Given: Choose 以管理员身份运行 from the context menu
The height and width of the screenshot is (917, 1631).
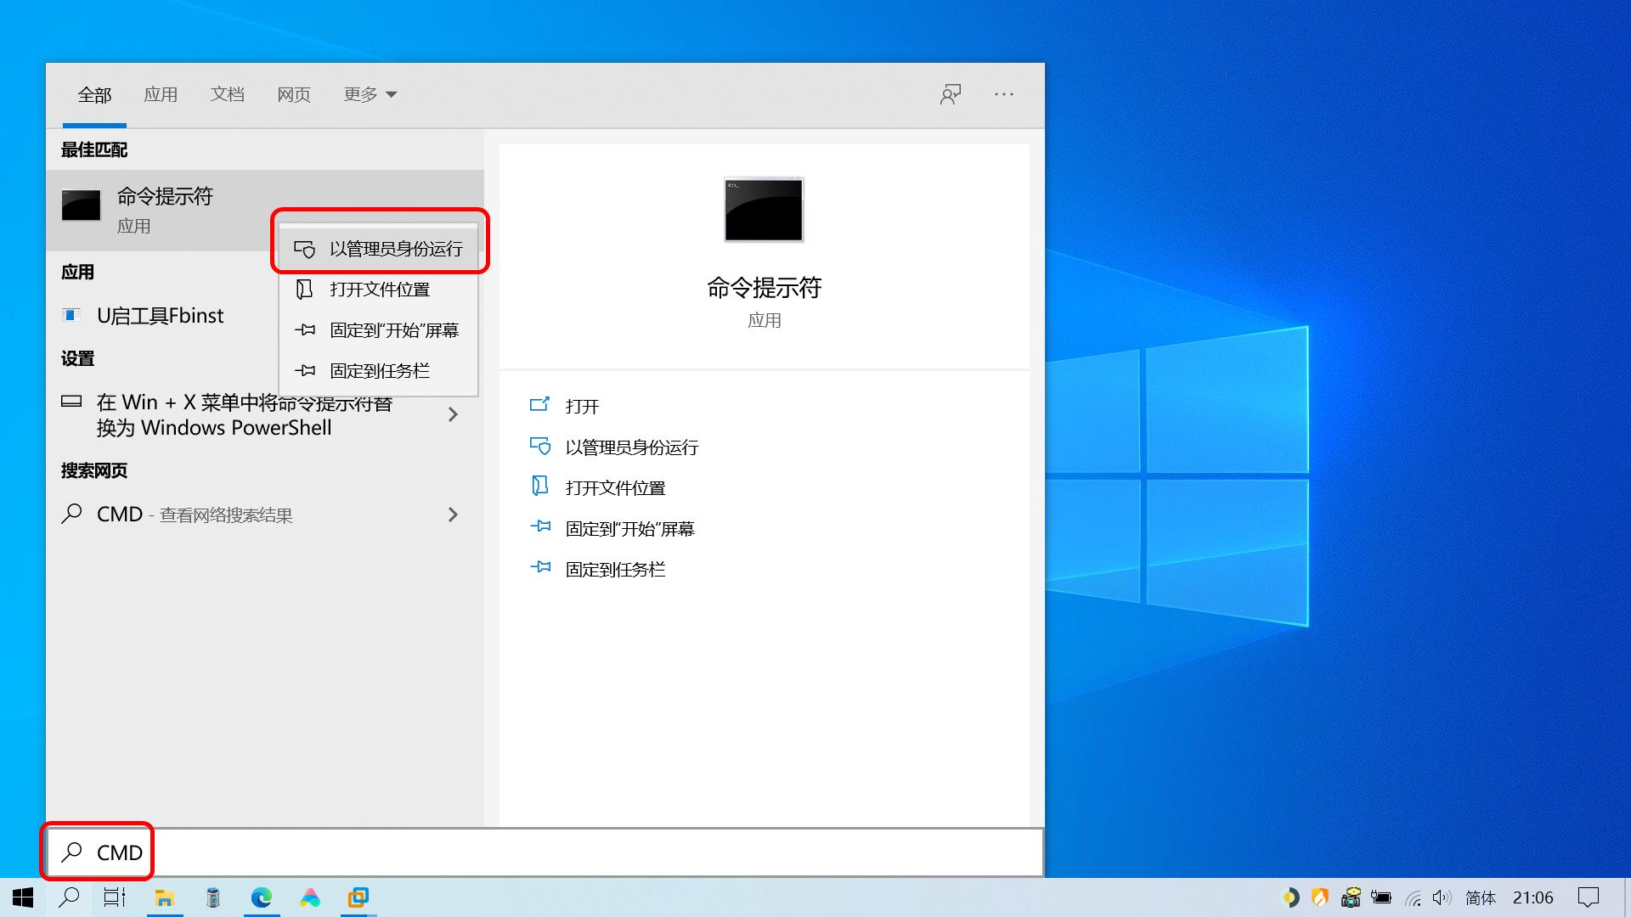Looking at the screenshot, I should click(397, 248).
